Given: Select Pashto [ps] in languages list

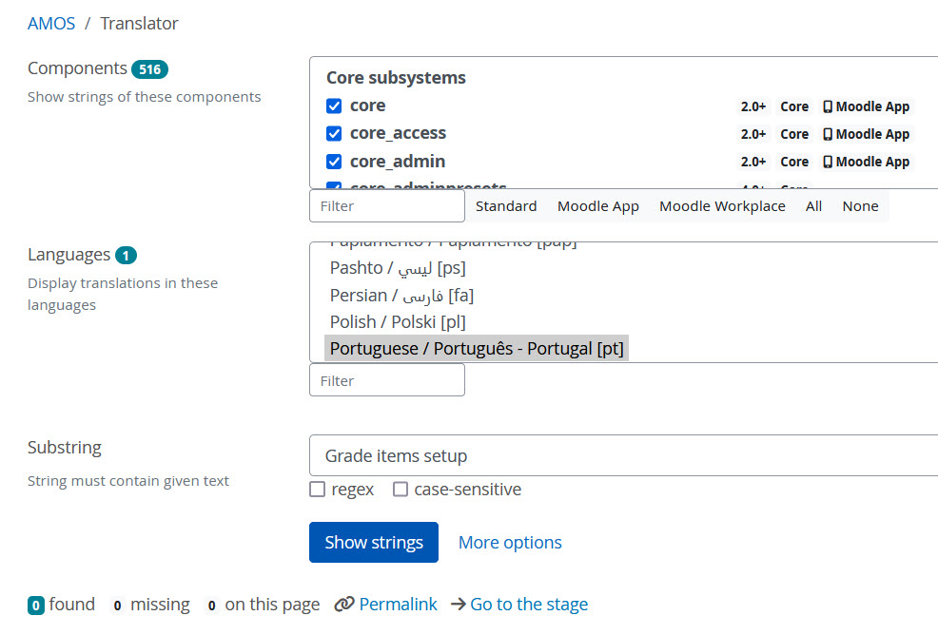Looking at the screenshot, I should coord(398,268).
